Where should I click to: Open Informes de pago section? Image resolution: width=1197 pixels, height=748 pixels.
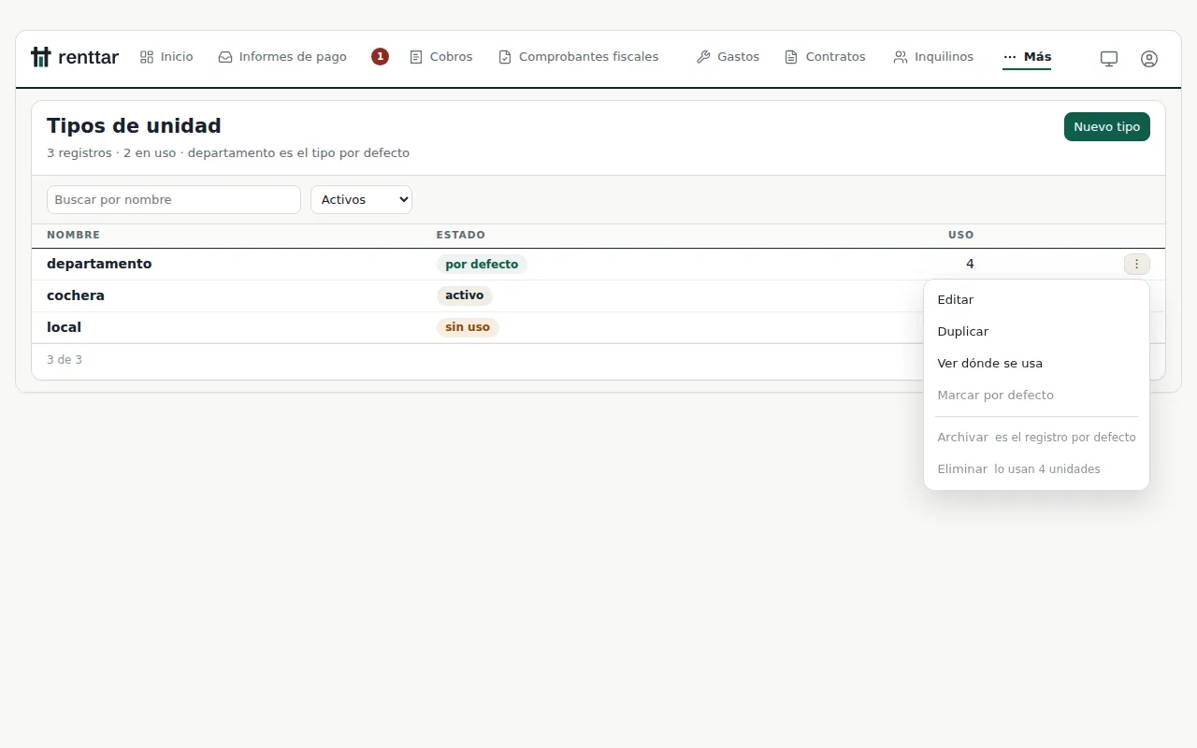point(282,57)
